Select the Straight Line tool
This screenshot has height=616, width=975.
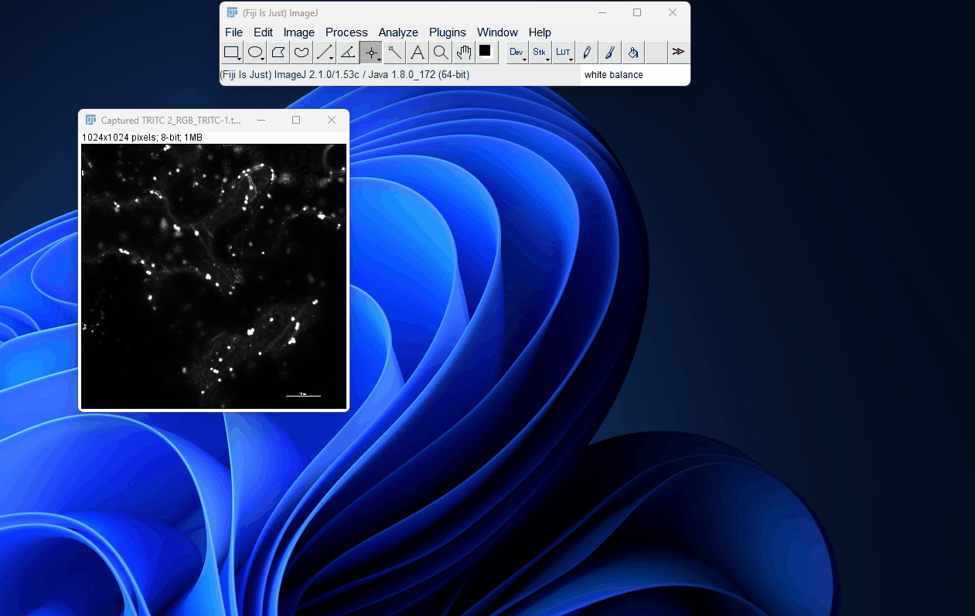[x=325, y=53]
